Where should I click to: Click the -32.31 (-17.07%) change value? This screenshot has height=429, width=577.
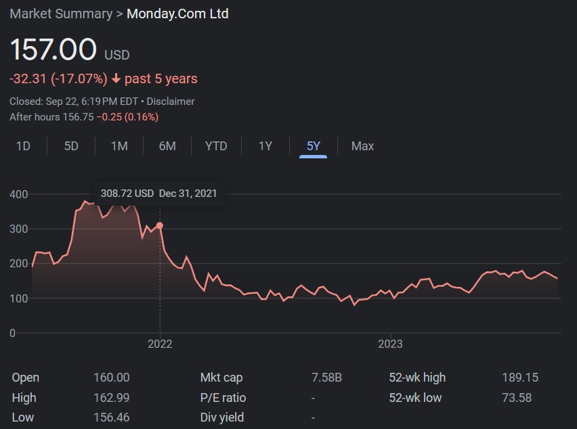pyautogui.click(x=58, y=78)
